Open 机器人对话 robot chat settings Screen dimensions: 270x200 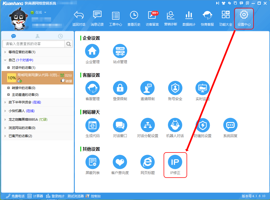[175, 125]
